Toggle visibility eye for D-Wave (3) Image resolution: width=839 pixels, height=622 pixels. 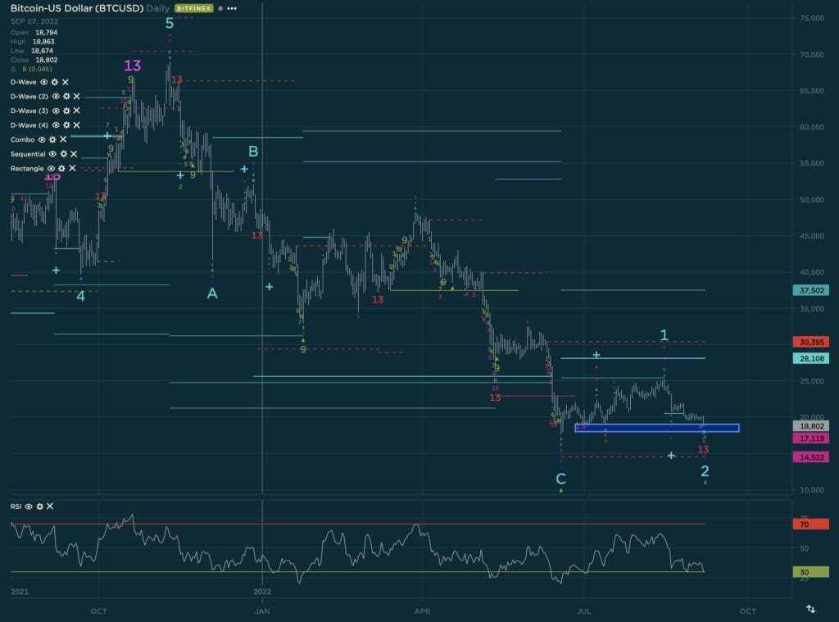(x=56, y=111)
